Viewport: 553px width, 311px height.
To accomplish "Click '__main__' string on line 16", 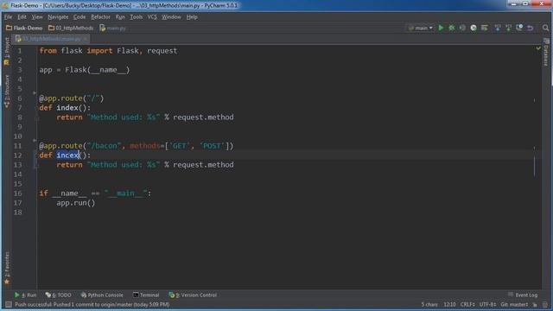I will coord(125,194).
